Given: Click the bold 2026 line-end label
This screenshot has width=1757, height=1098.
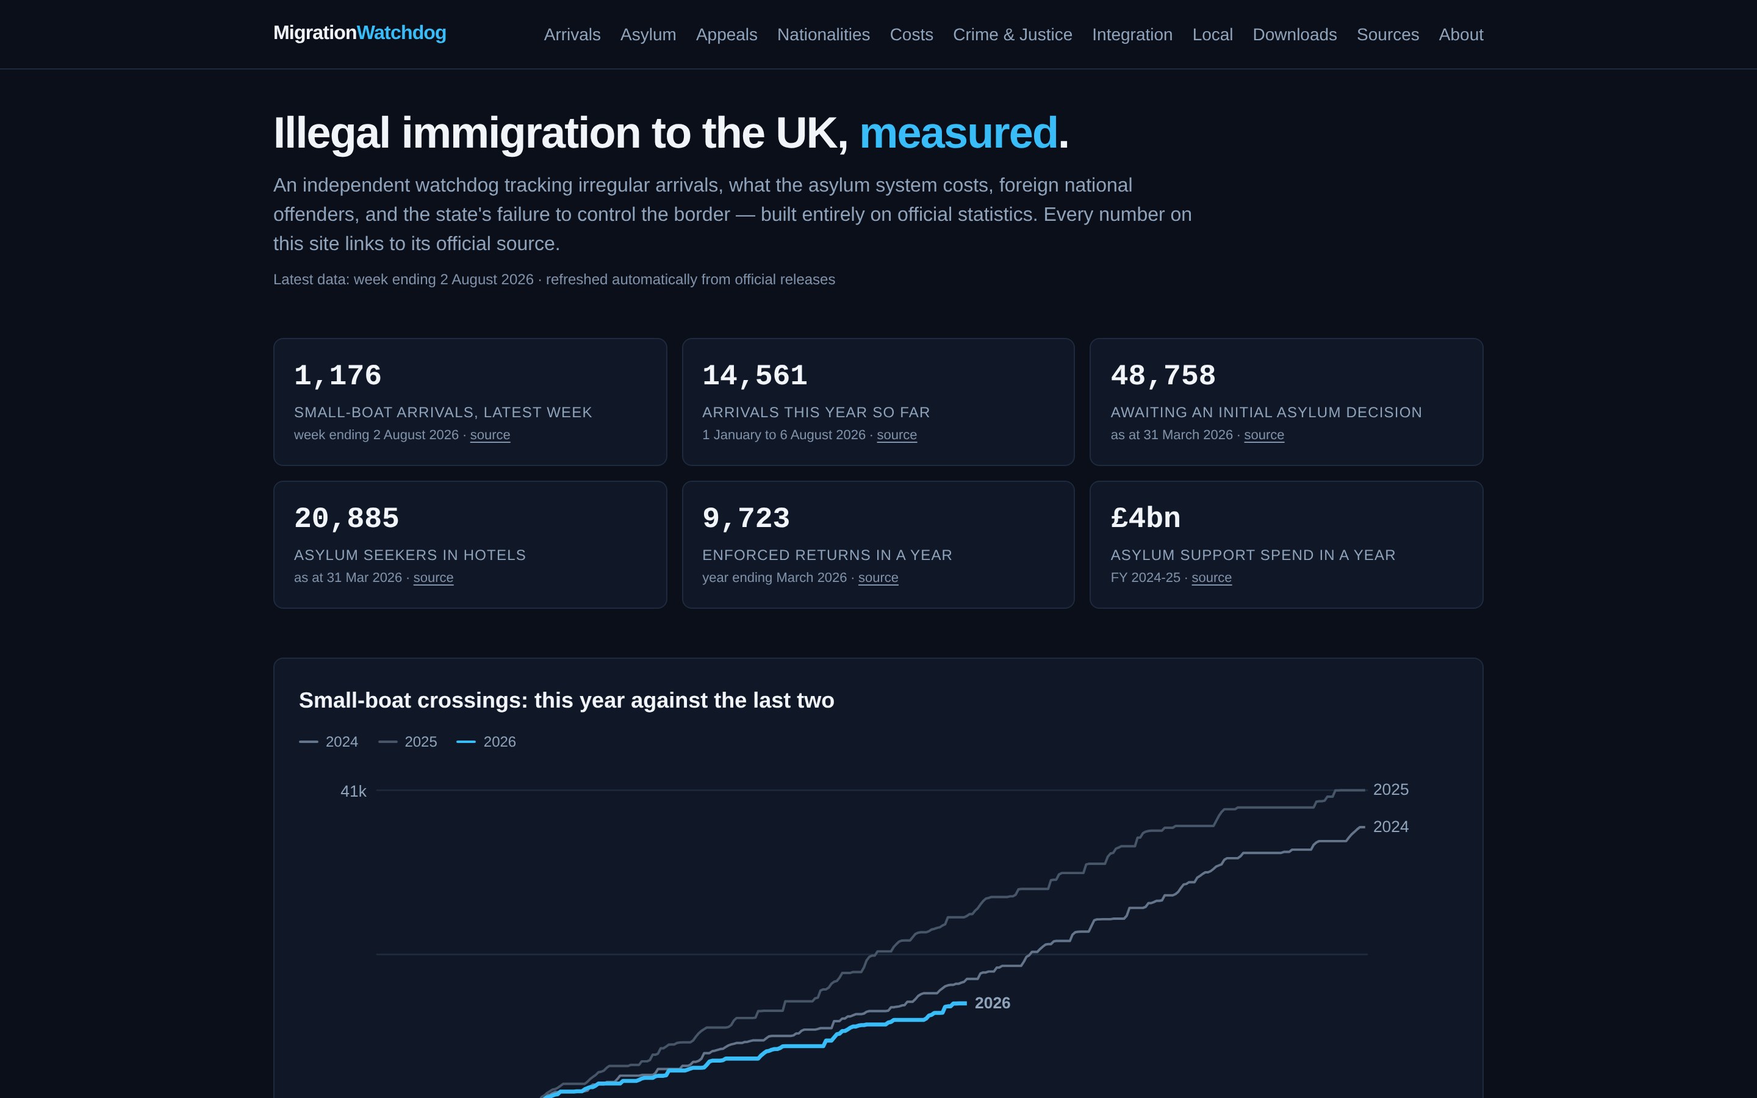Looking at the screenshot, I should [x=993, y=1003].
